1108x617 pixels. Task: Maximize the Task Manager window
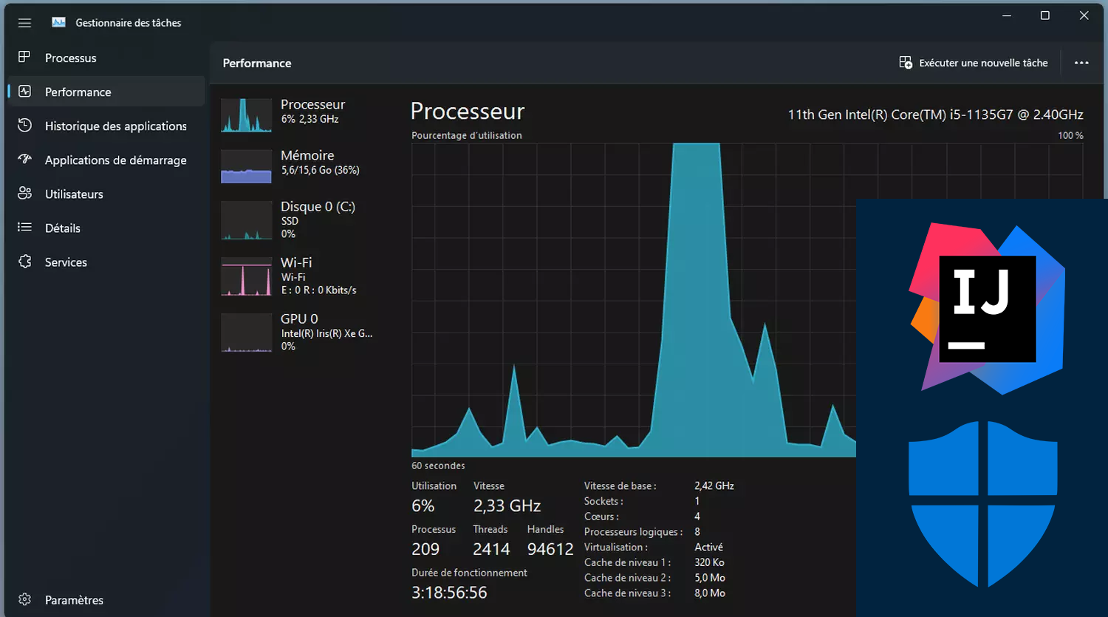point(1044,16)
